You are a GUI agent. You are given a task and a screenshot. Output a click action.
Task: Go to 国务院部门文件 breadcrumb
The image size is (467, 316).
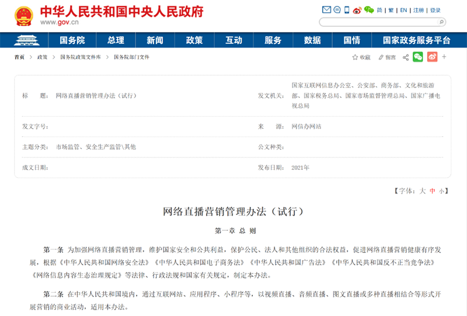131,57
